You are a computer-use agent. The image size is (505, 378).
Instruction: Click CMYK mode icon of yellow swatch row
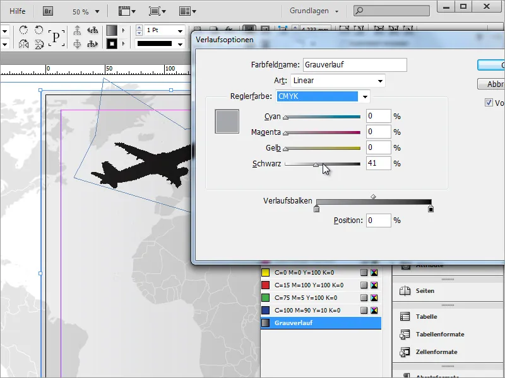[x=374, y=273]
